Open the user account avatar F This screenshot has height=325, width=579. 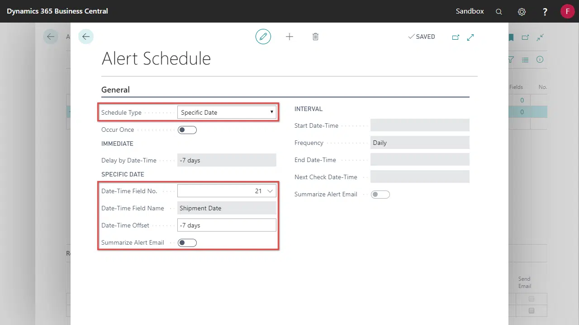(567, 11)
